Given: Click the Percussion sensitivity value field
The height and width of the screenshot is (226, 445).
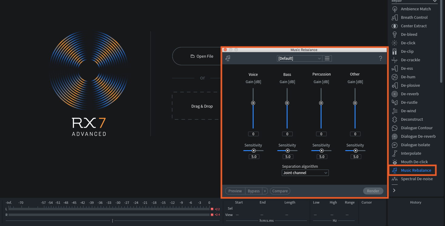Looking at the screenshot, I should click(322, 157).
